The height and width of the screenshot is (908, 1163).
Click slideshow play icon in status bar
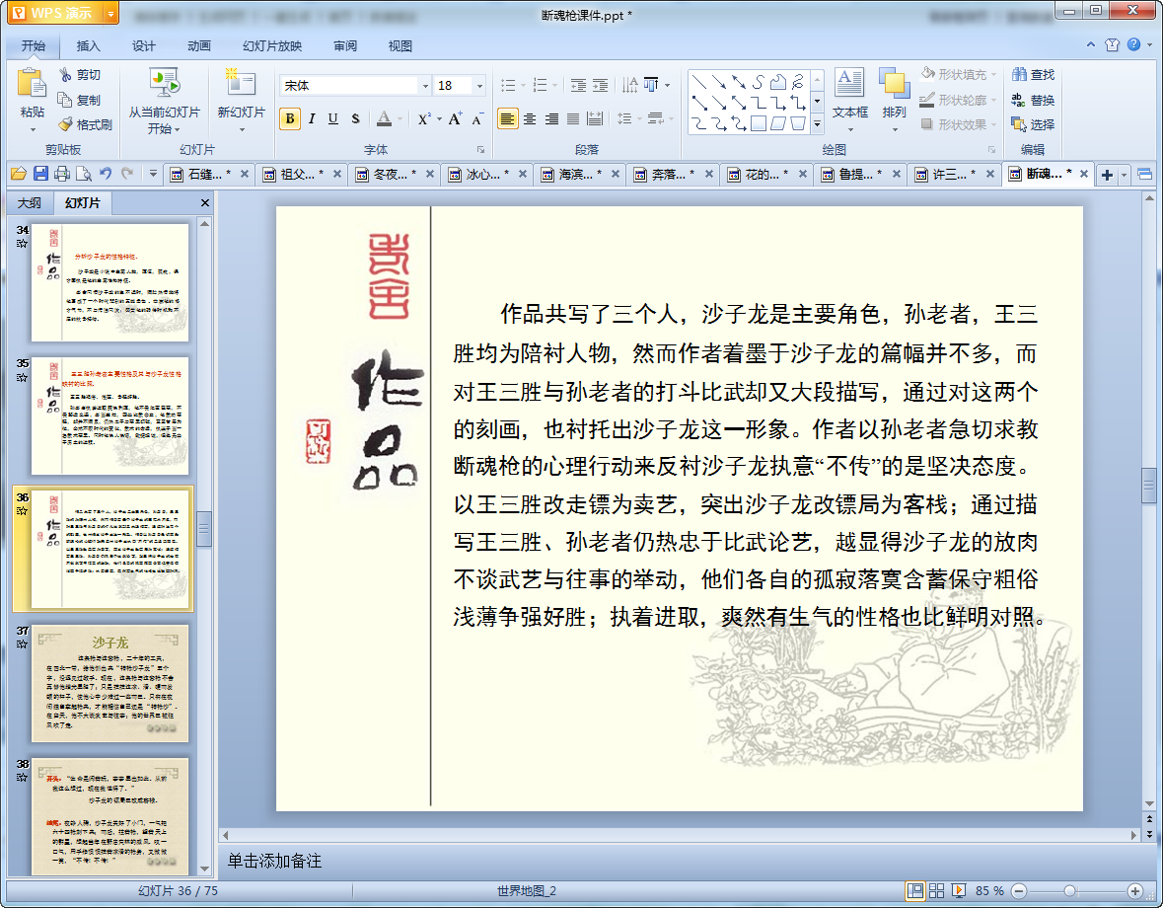point(958,890)
